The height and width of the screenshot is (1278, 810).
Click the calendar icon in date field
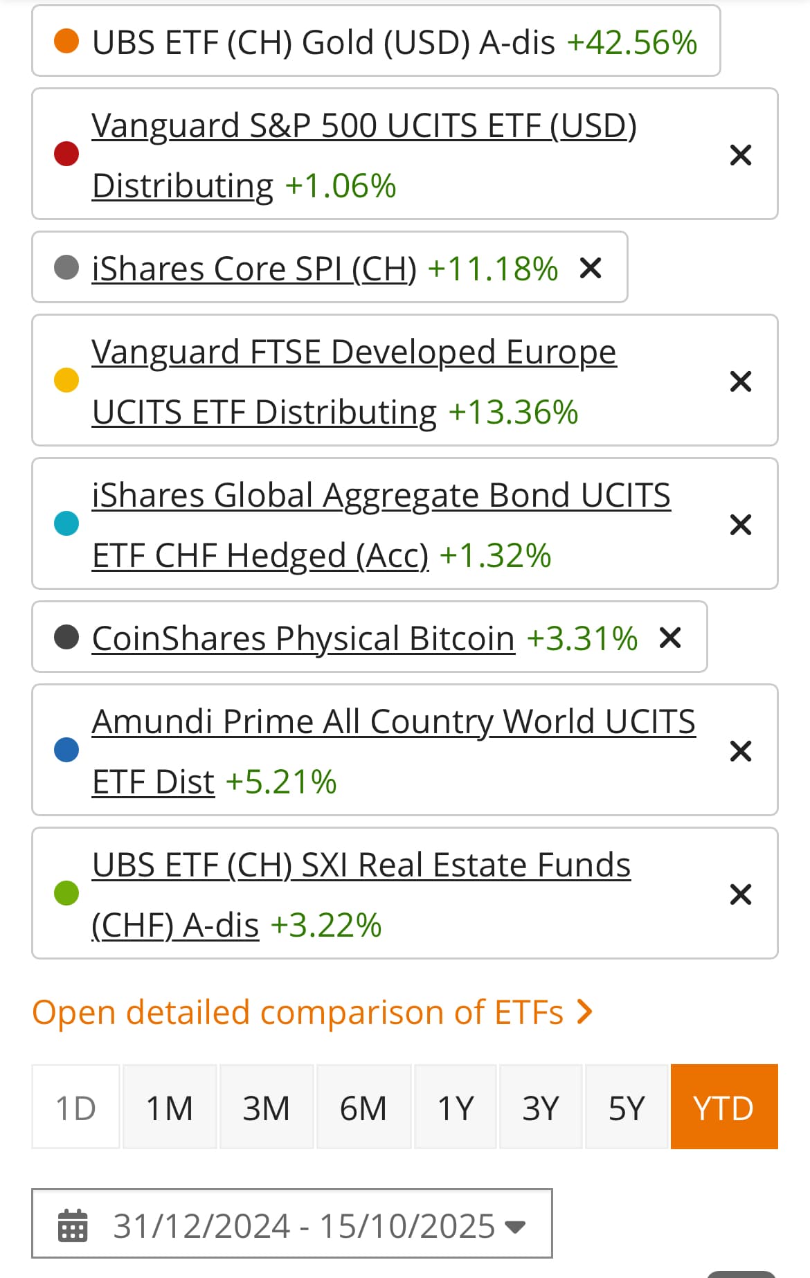tap(73, 1225)
